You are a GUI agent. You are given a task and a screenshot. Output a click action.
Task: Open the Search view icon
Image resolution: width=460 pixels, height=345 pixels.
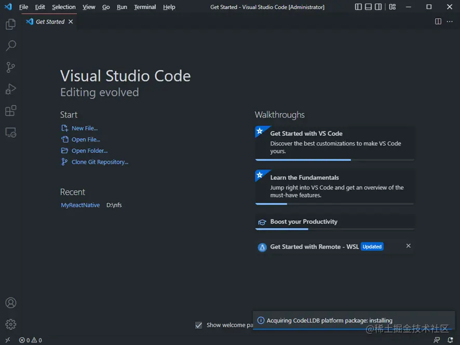(10, 46)
